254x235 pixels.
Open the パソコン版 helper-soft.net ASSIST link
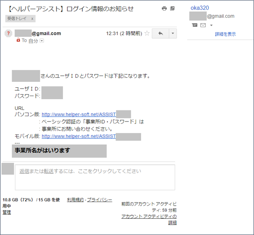(79, 114)
